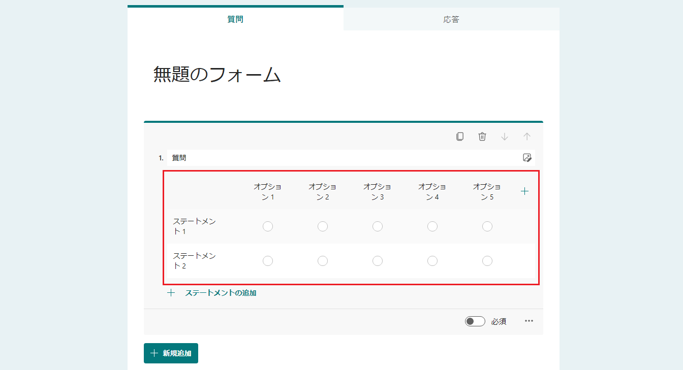The height and width of the screenshot is (370, 683).
Task: Select オプション 3 radio for ステートメント 2
Action: 378,261
